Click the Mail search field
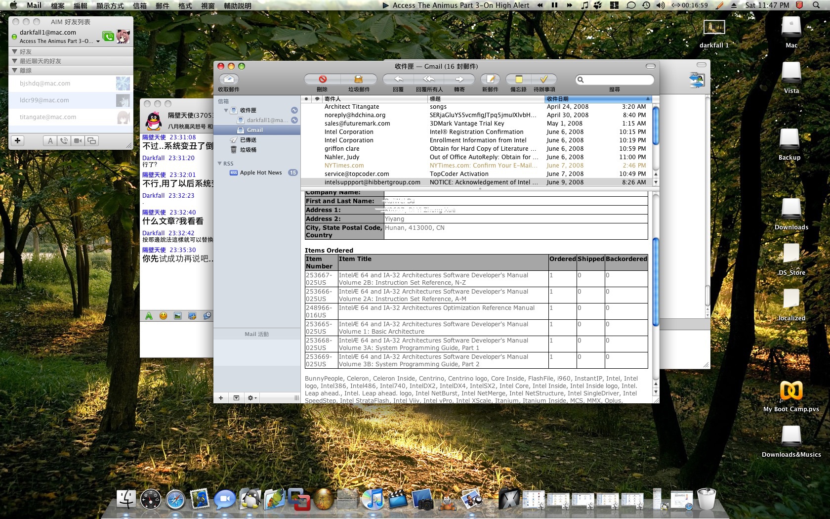Viewport: 830px width, 519px height. point(615,80)
